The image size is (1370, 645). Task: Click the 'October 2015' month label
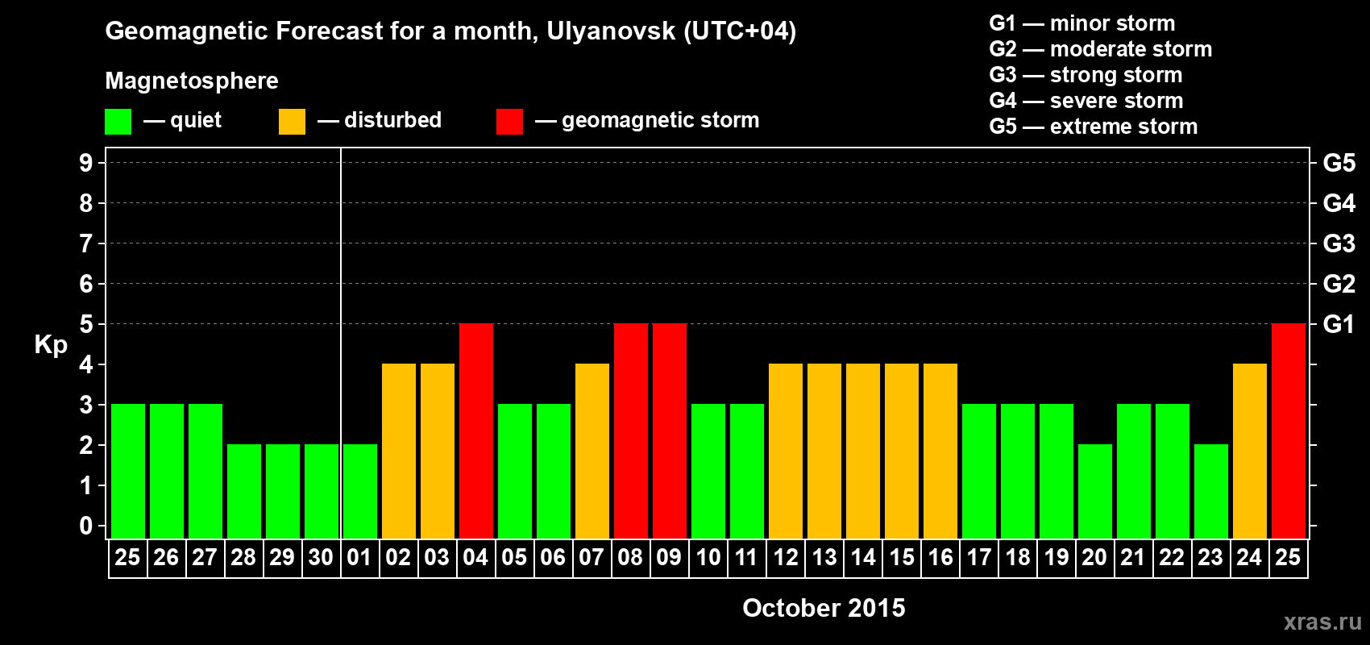[824, 608]
